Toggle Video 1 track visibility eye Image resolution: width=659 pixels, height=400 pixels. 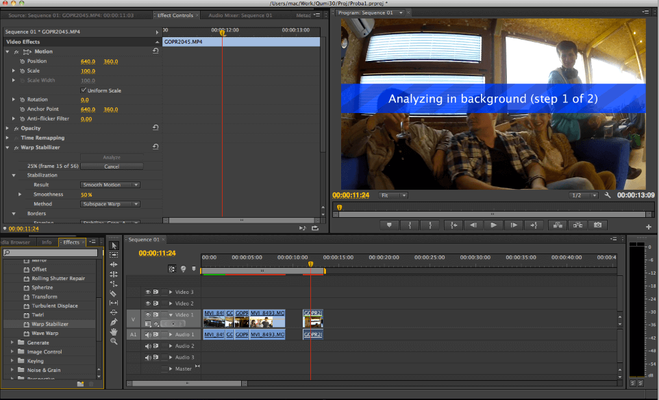point(148,314)
